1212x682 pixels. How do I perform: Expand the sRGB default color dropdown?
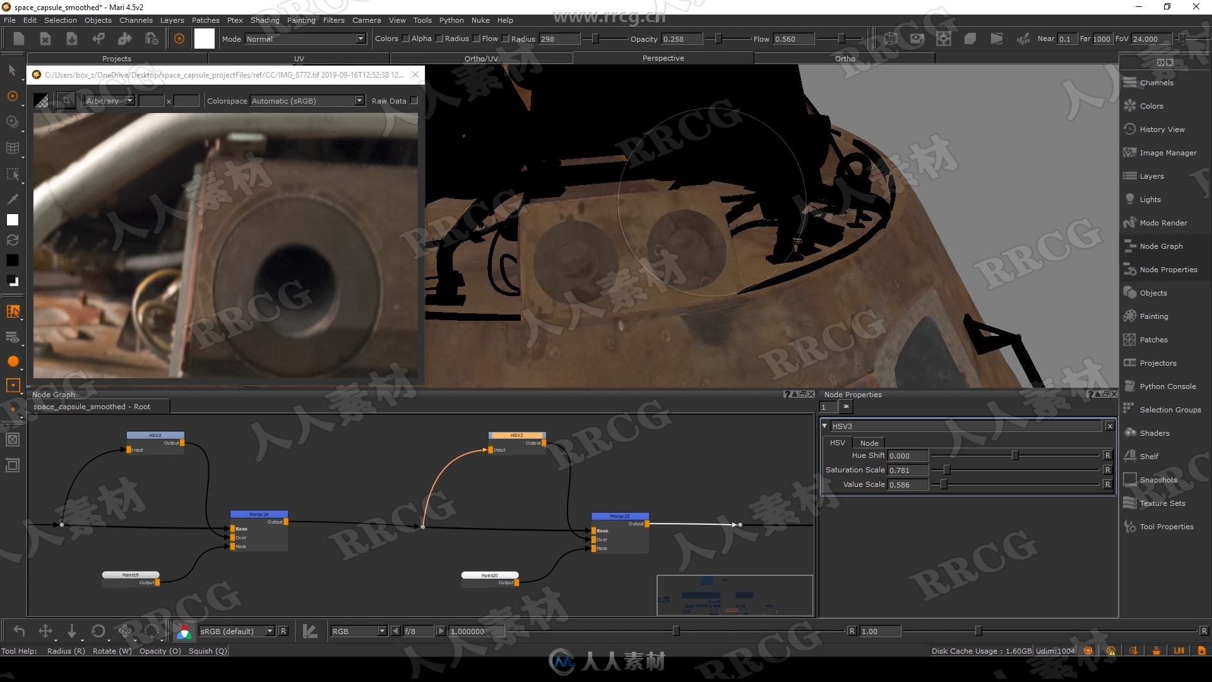coord(271,631)
